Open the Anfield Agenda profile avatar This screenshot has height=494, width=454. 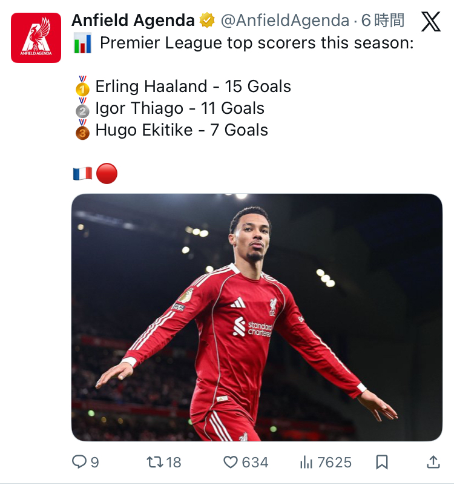click(x=36, y=38)
